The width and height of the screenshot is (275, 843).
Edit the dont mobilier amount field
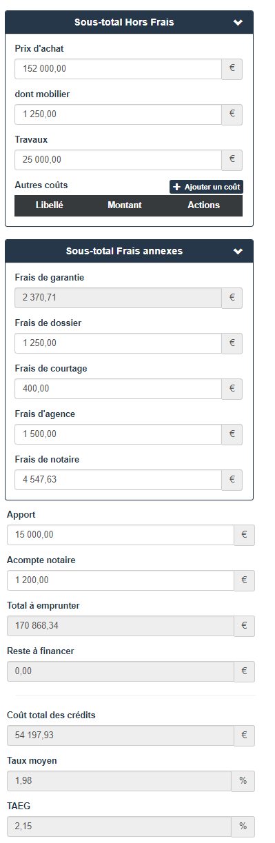point(118,114)
